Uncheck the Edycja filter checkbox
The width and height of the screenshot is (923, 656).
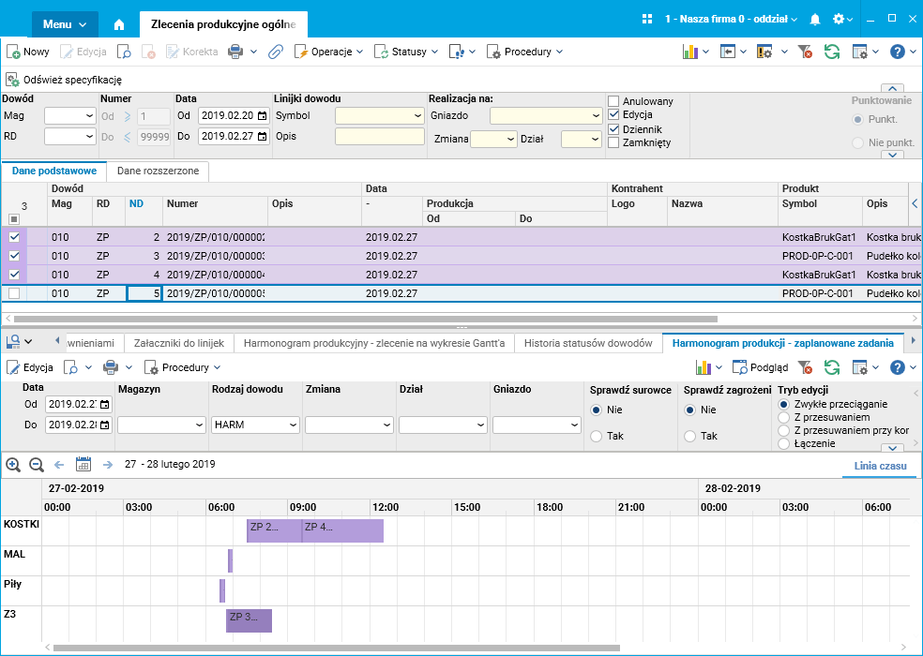[613, 114]
